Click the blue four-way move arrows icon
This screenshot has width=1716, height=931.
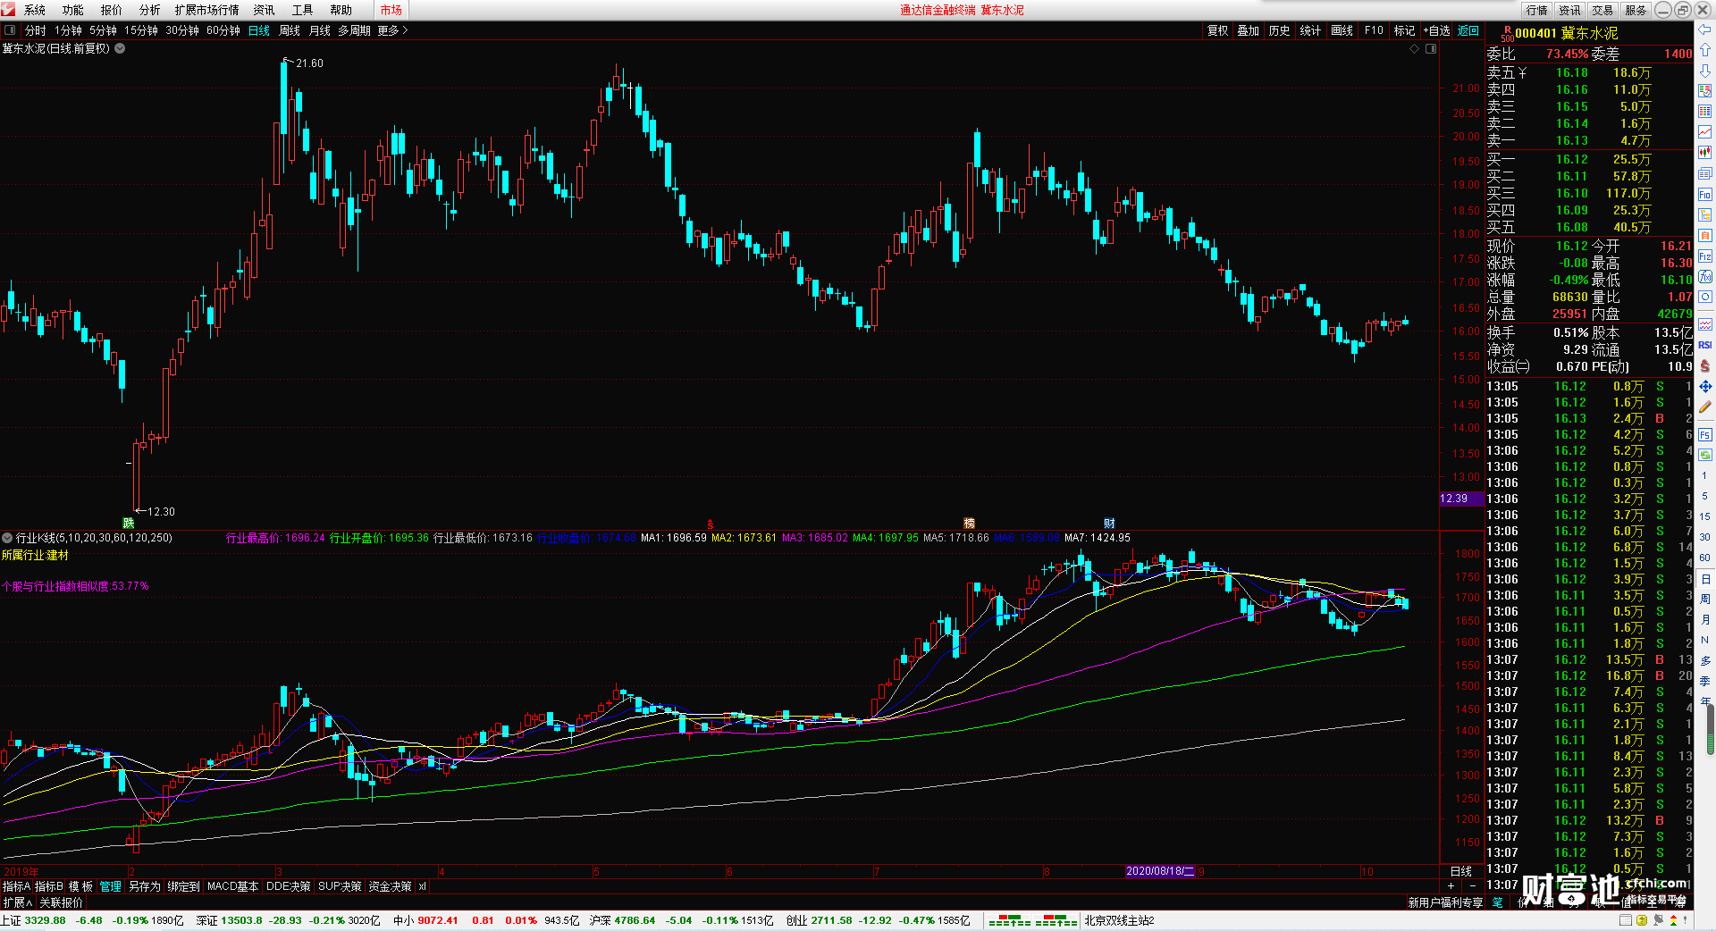click(1705, 386)
